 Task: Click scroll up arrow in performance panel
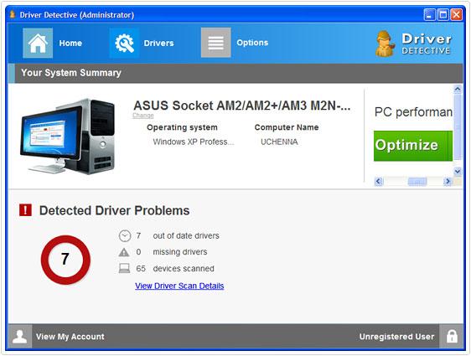tap(458, 89)
